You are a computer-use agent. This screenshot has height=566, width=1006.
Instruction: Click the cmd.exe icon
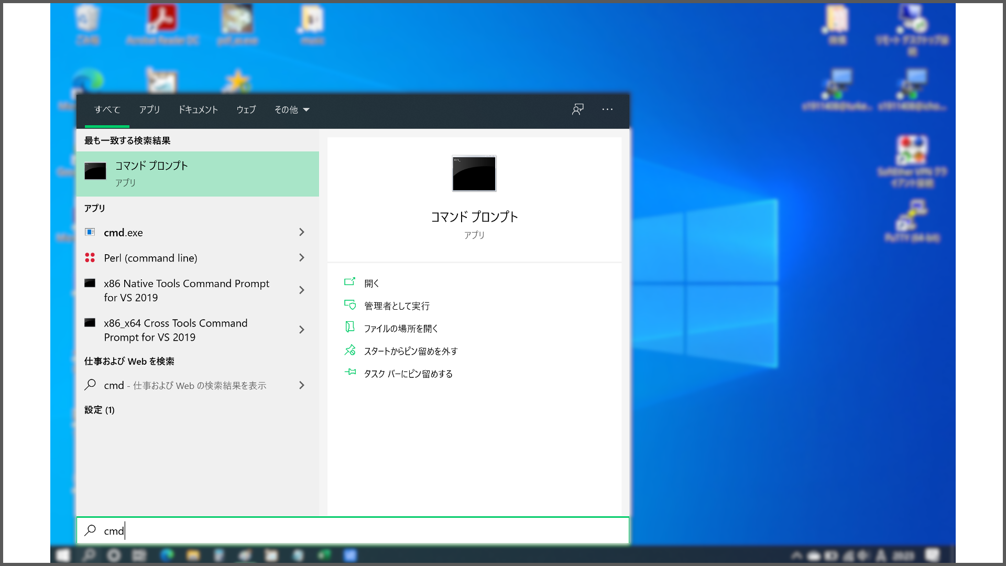(x=90, y=232)
